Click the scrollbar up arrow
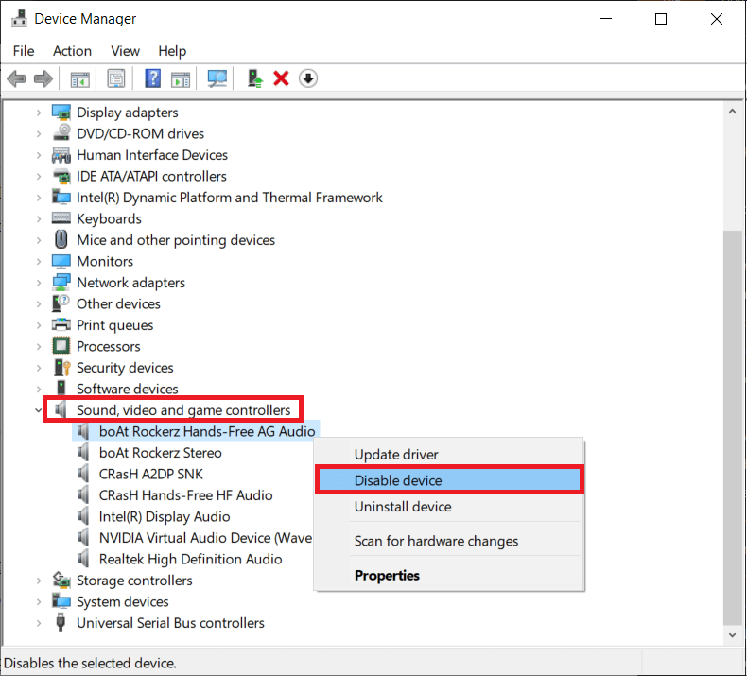The image size is (747, 676). (732, 112)
